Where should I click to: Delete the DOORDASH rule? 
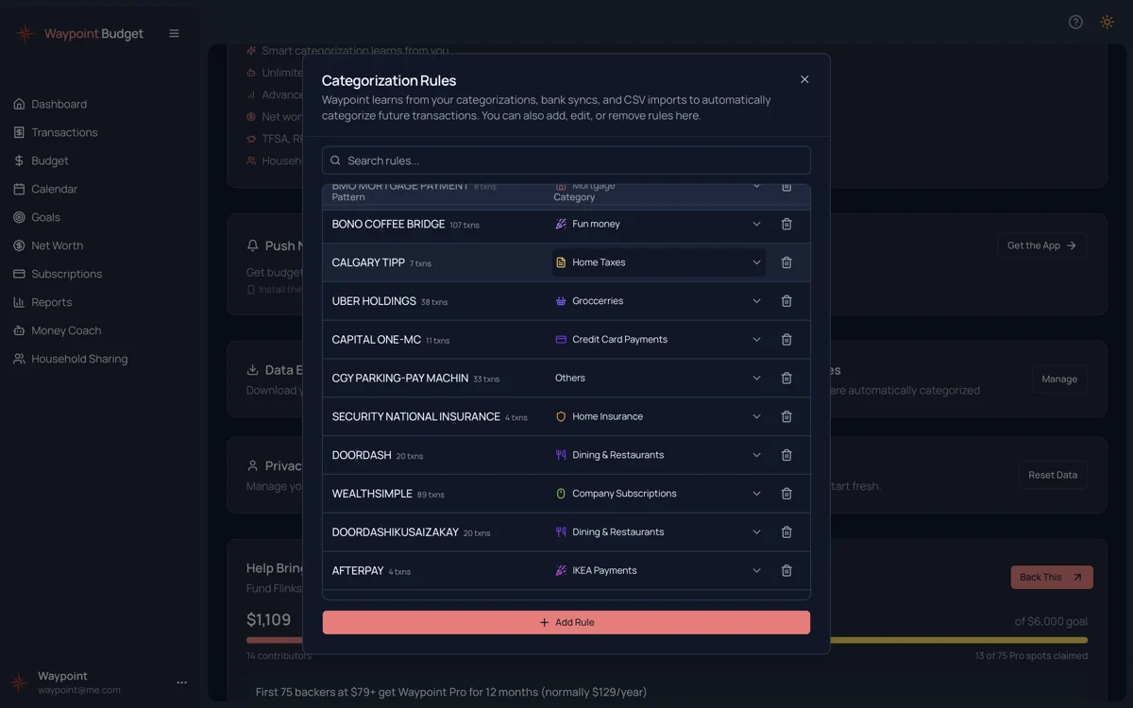(x=786, y=455)
